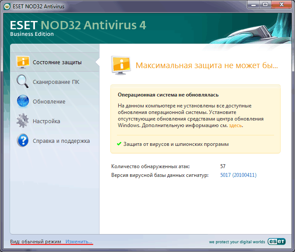Select the Состояние защиты menu label

pos(57,62)
